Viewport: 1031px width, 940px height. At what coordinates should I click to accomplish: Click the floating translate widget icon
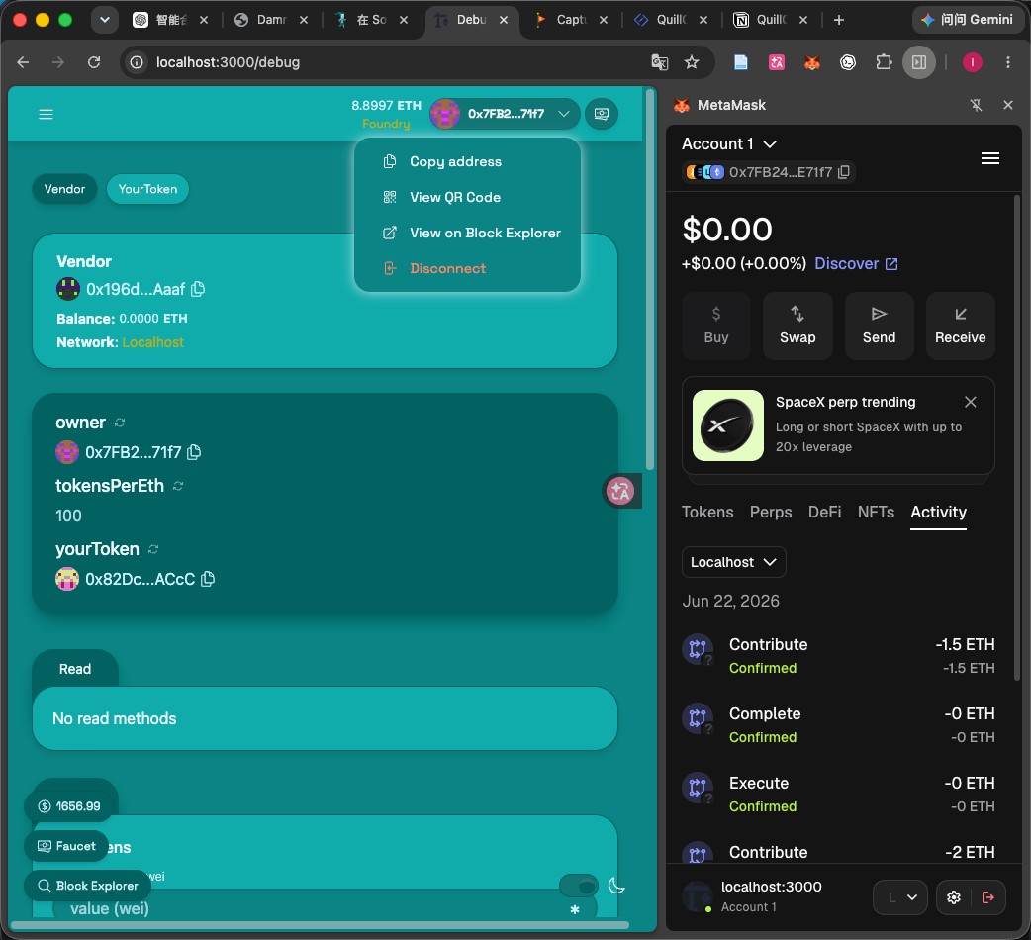point(619,491)
